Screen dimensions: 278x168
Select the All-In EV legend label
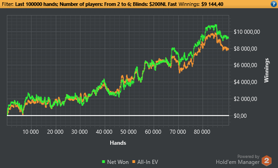(x=148, y=162)
